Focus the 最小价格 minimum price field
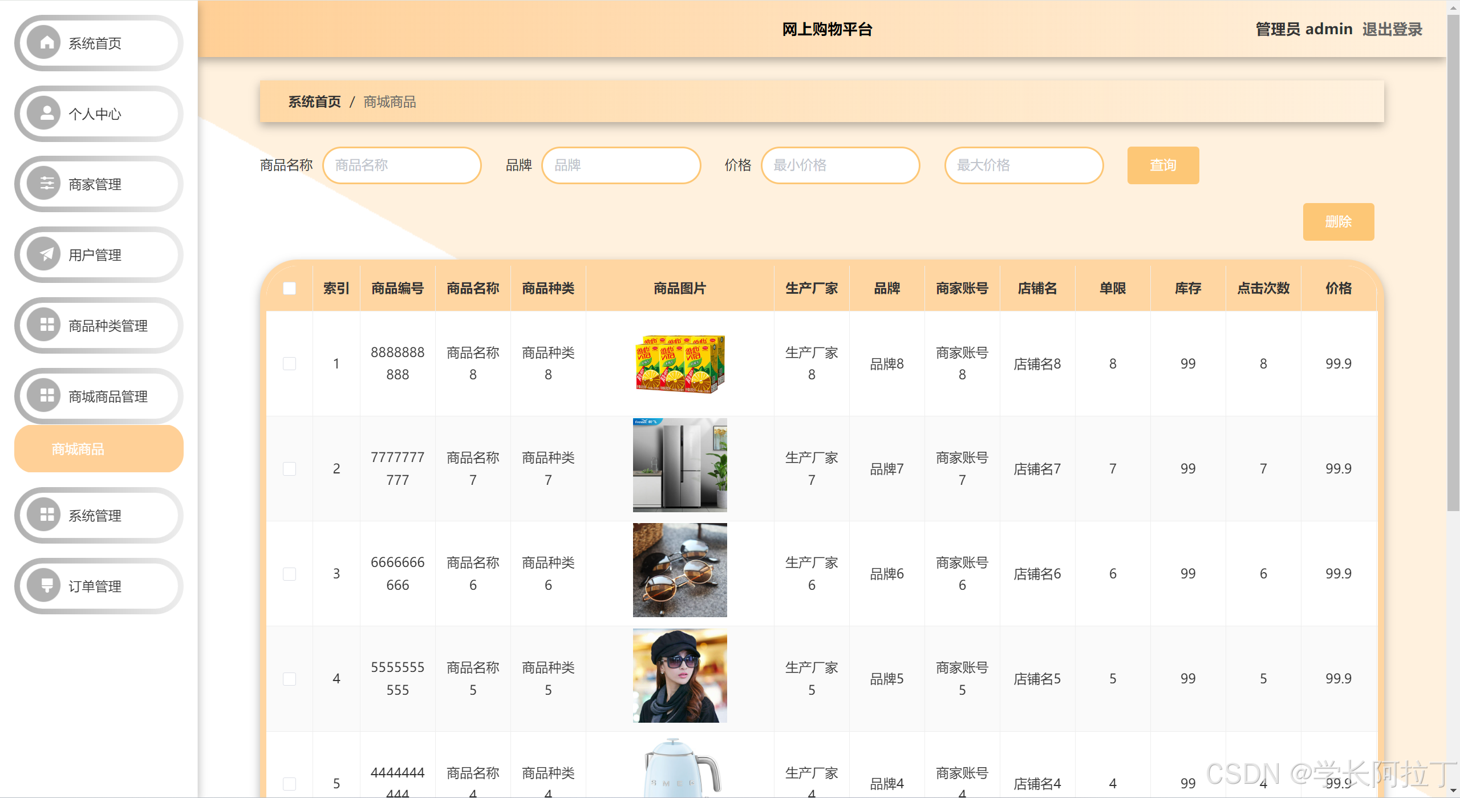The height and width of the screenshot is (798, 1460). [x=840, y=165]
